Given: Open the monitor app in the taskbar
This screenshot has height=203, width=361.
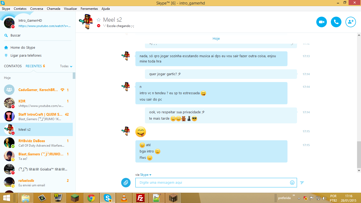Looking at the screenshot, I should [58, 198].
